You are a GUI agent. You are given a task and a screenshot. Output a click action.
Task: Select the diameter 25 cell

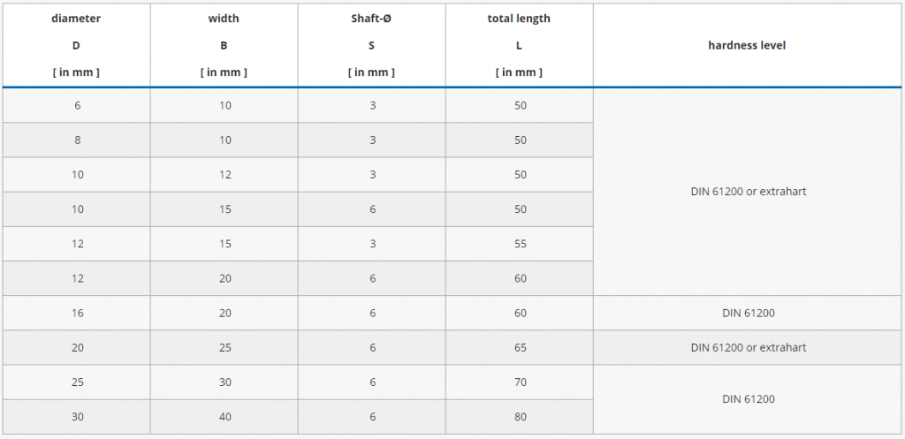78,382
